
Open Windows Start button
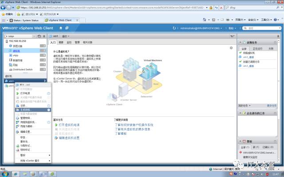pyautogui.click(x=5, y=174)
